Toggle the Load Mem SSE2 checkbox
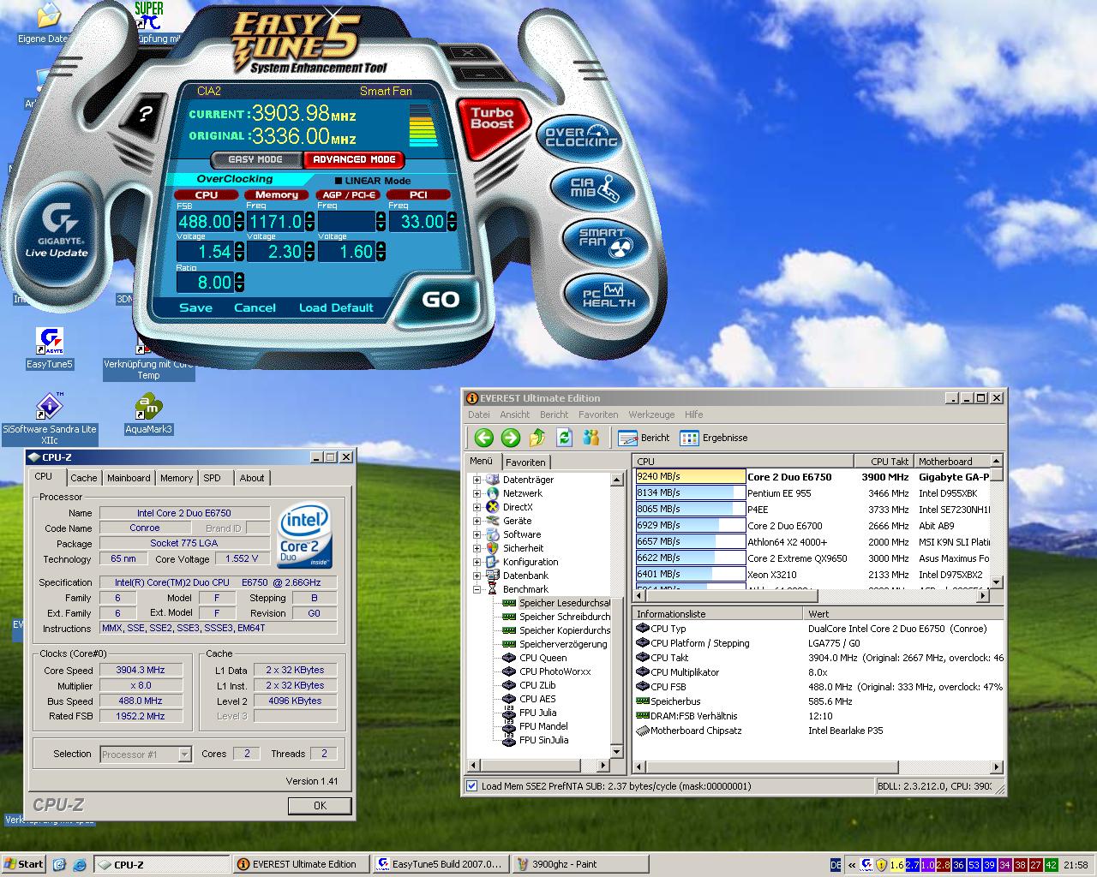 [x=471, y=785]
